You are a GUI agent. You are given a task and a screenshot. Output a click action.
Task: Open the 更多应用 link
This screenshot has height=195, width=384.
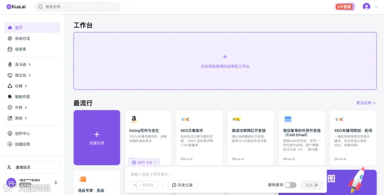(366, 103)
